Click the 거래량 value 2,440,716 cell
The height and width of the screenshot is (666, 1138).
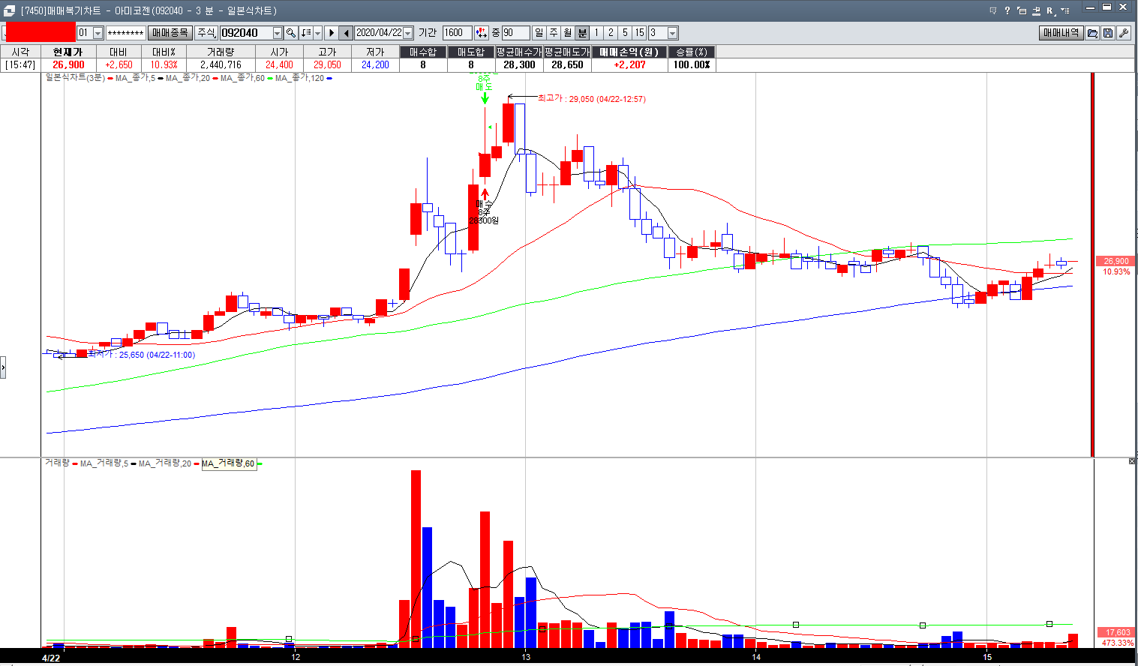pyautogui.click(x=220, y=64)
